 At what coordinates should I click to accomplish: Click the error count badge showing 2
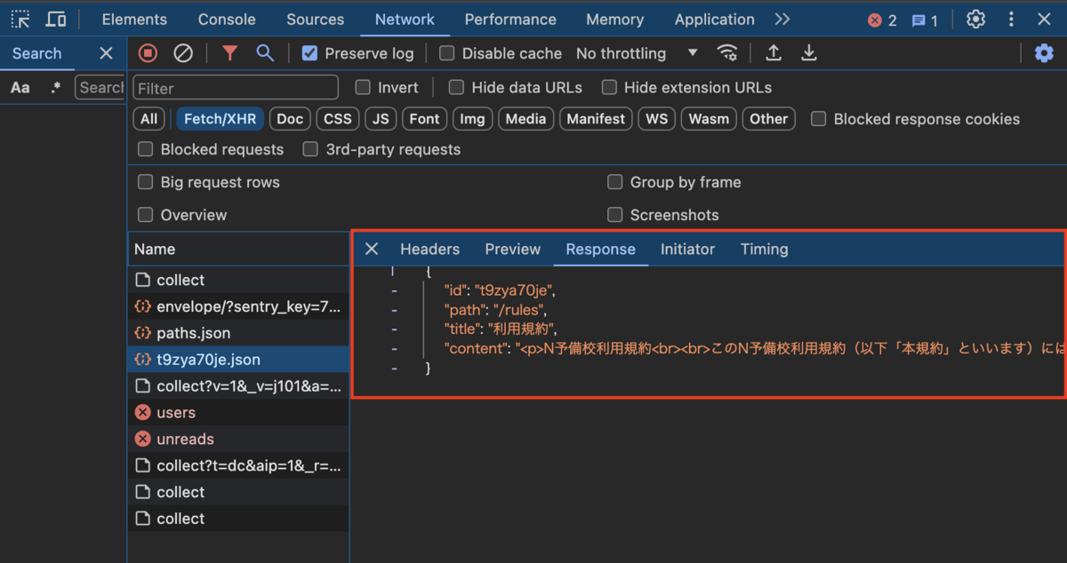[x=882, y=20]
